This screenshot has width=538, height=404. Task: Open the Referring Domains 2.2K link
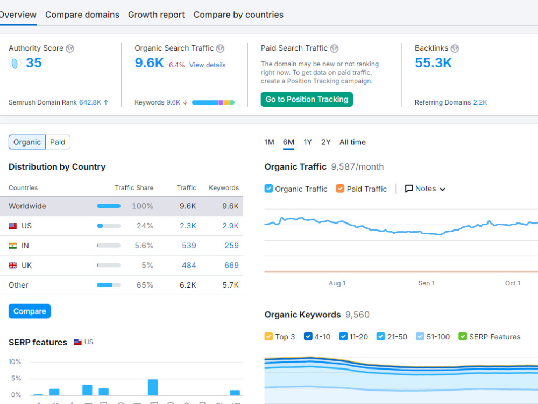coord(480,102)
